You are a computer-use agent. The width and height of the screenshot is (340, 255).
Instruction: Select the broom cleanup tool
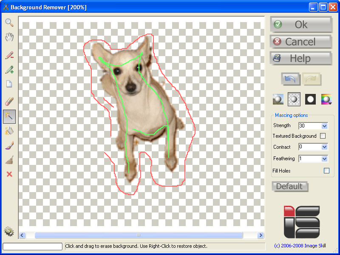coord(9,160)
